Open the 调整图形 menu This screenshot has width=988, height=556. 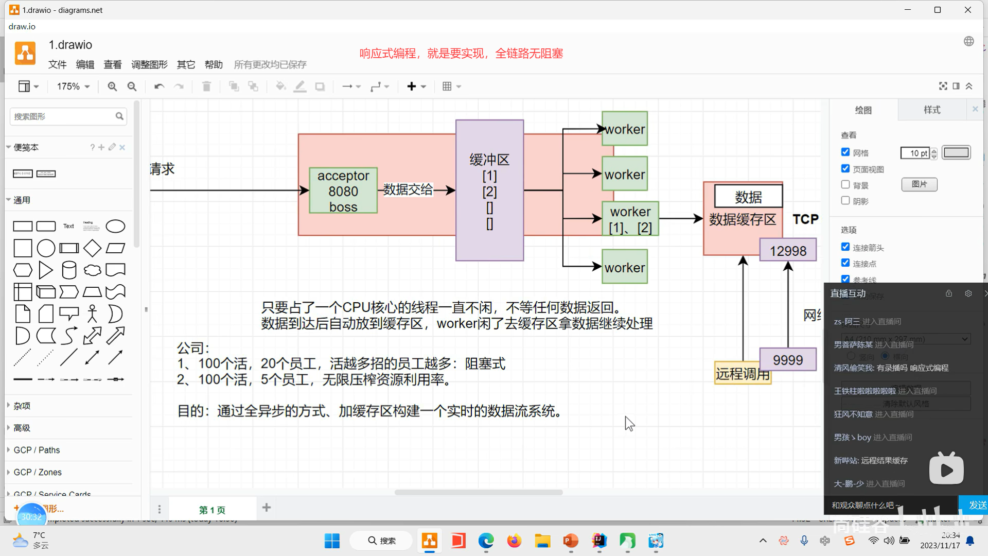149,64
